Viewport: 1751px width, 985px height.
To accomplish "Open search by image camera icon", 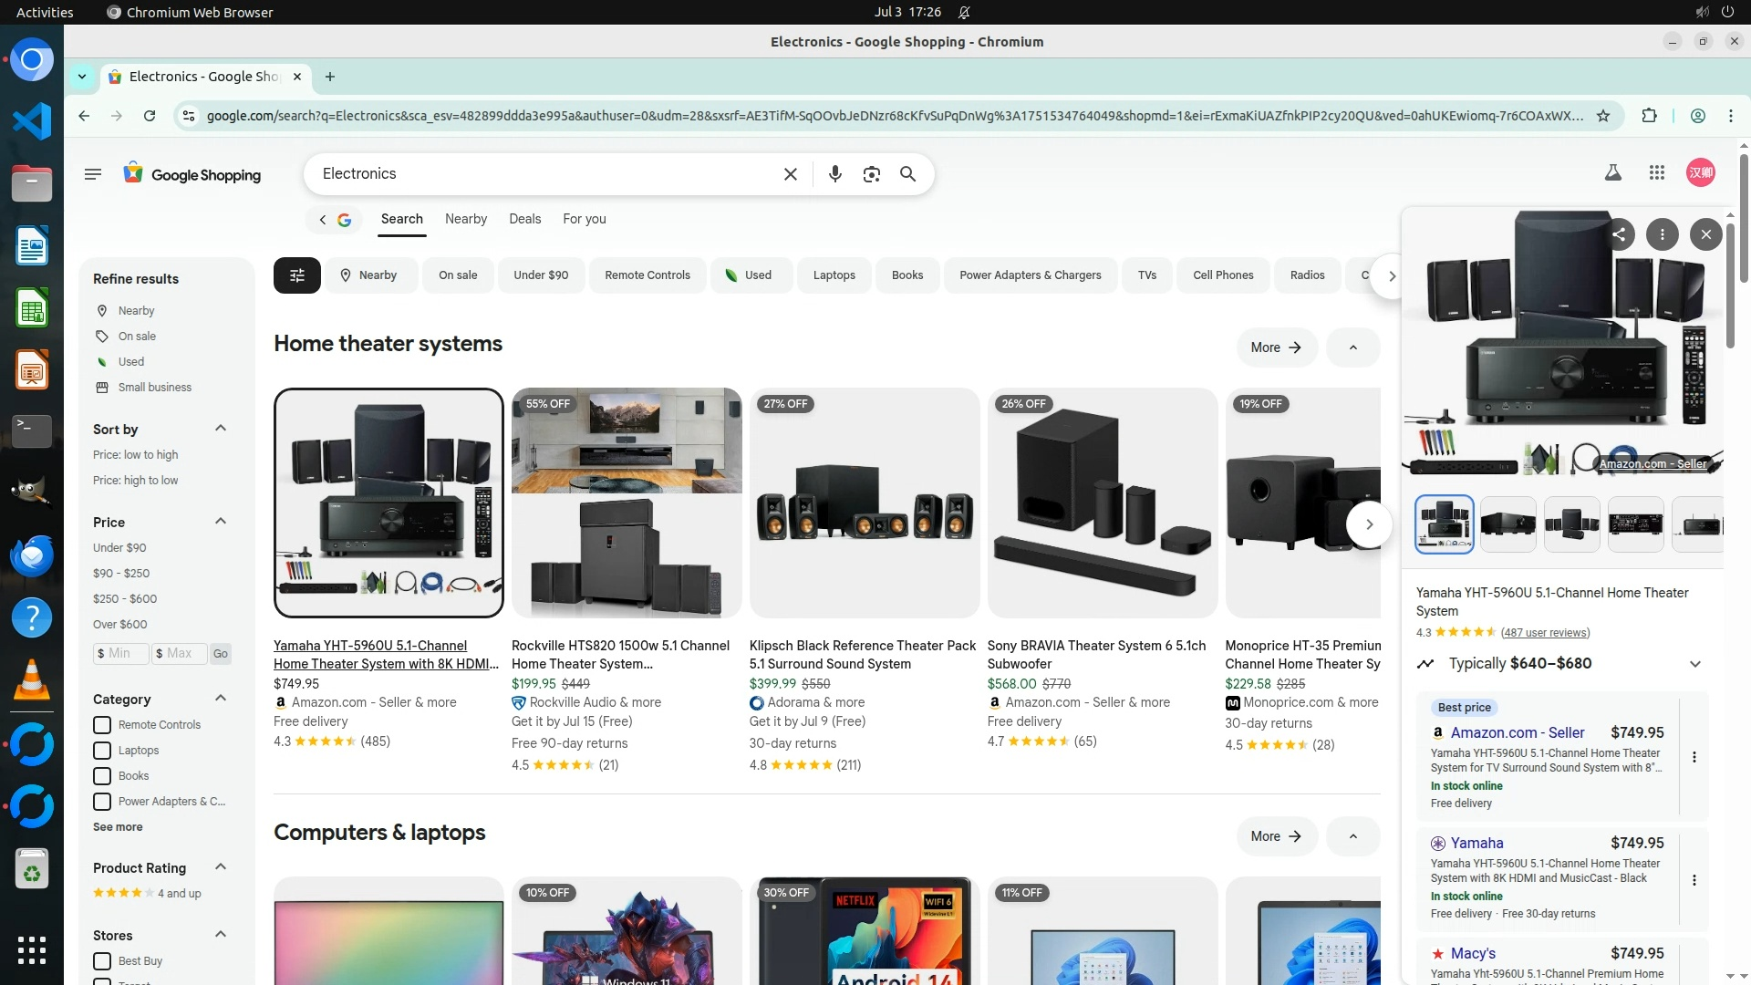I will pyautogui.click(x=871, y=174).
